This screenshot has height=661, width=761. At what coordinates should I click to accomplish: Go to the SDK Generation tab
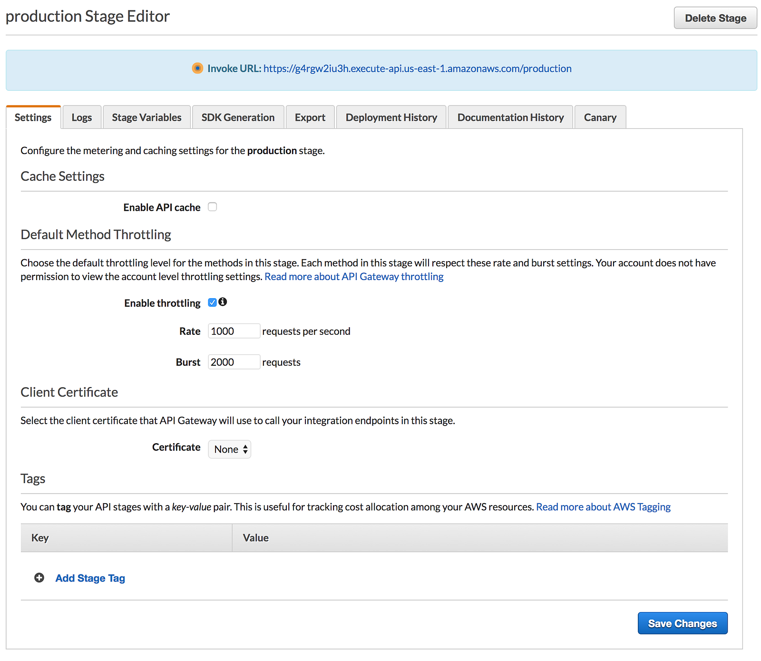click(x=238, y=117)
